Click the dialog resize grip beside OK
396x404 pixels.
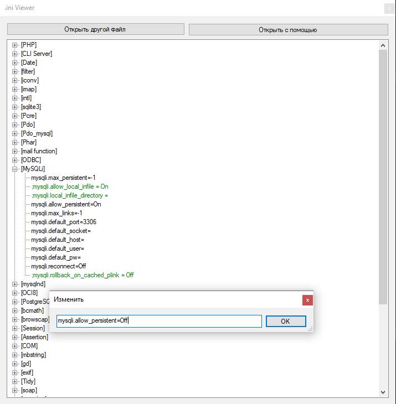[310, 329]
